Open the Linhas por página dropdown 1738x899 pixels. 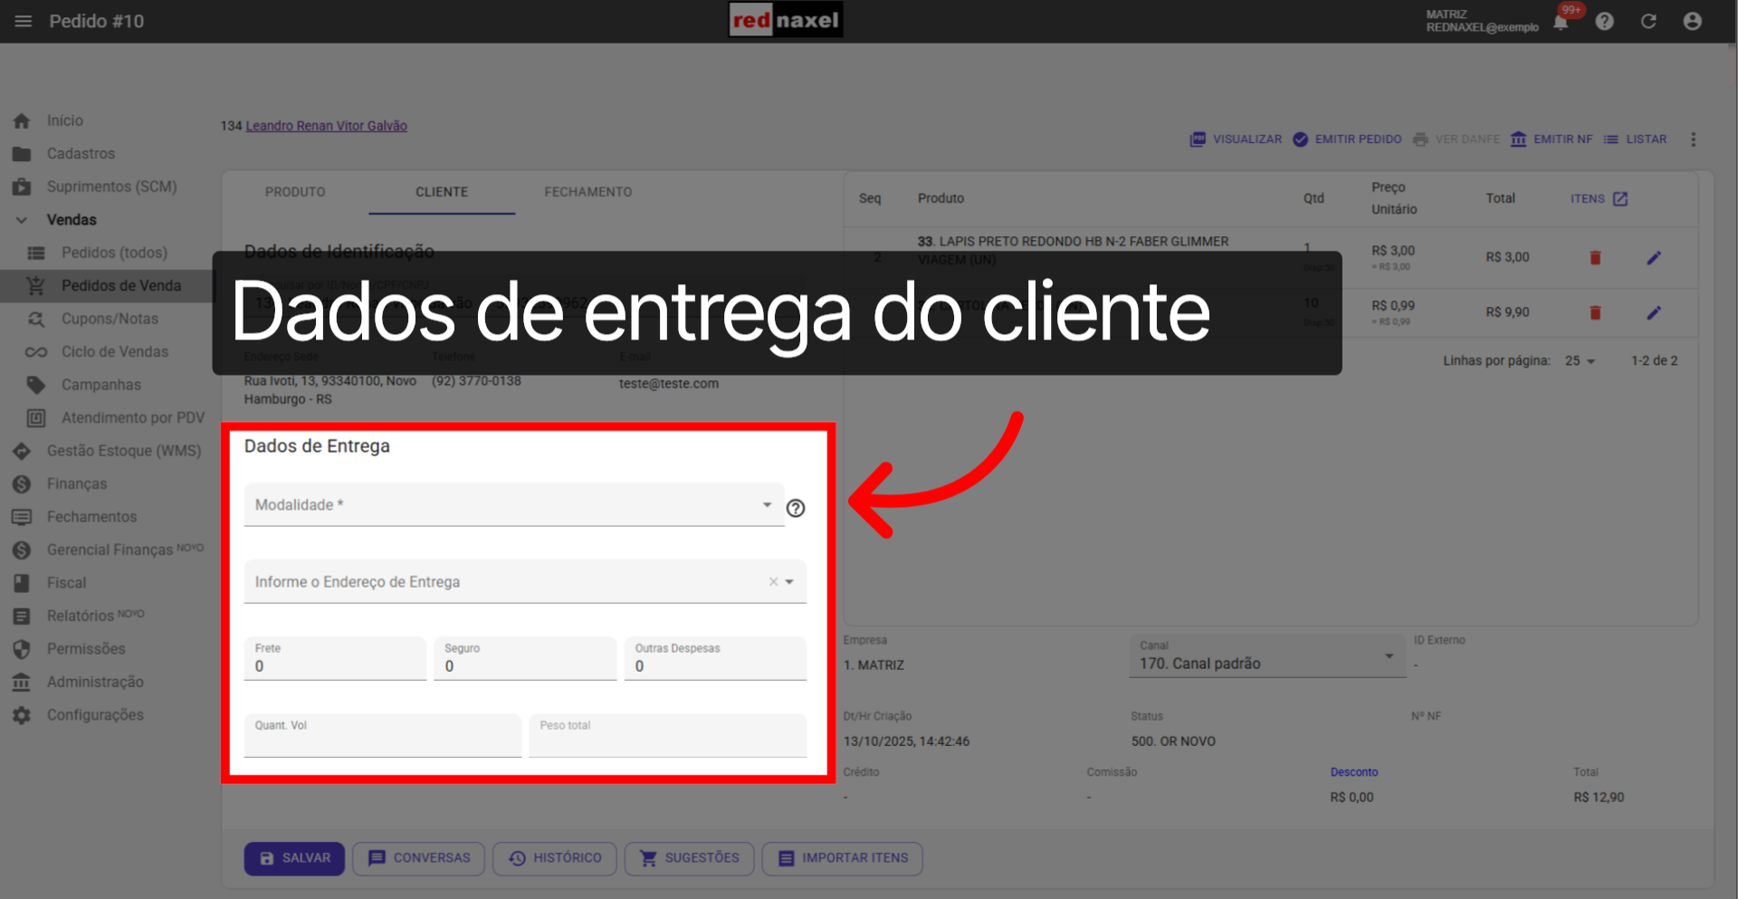(x=1579, y=360)
